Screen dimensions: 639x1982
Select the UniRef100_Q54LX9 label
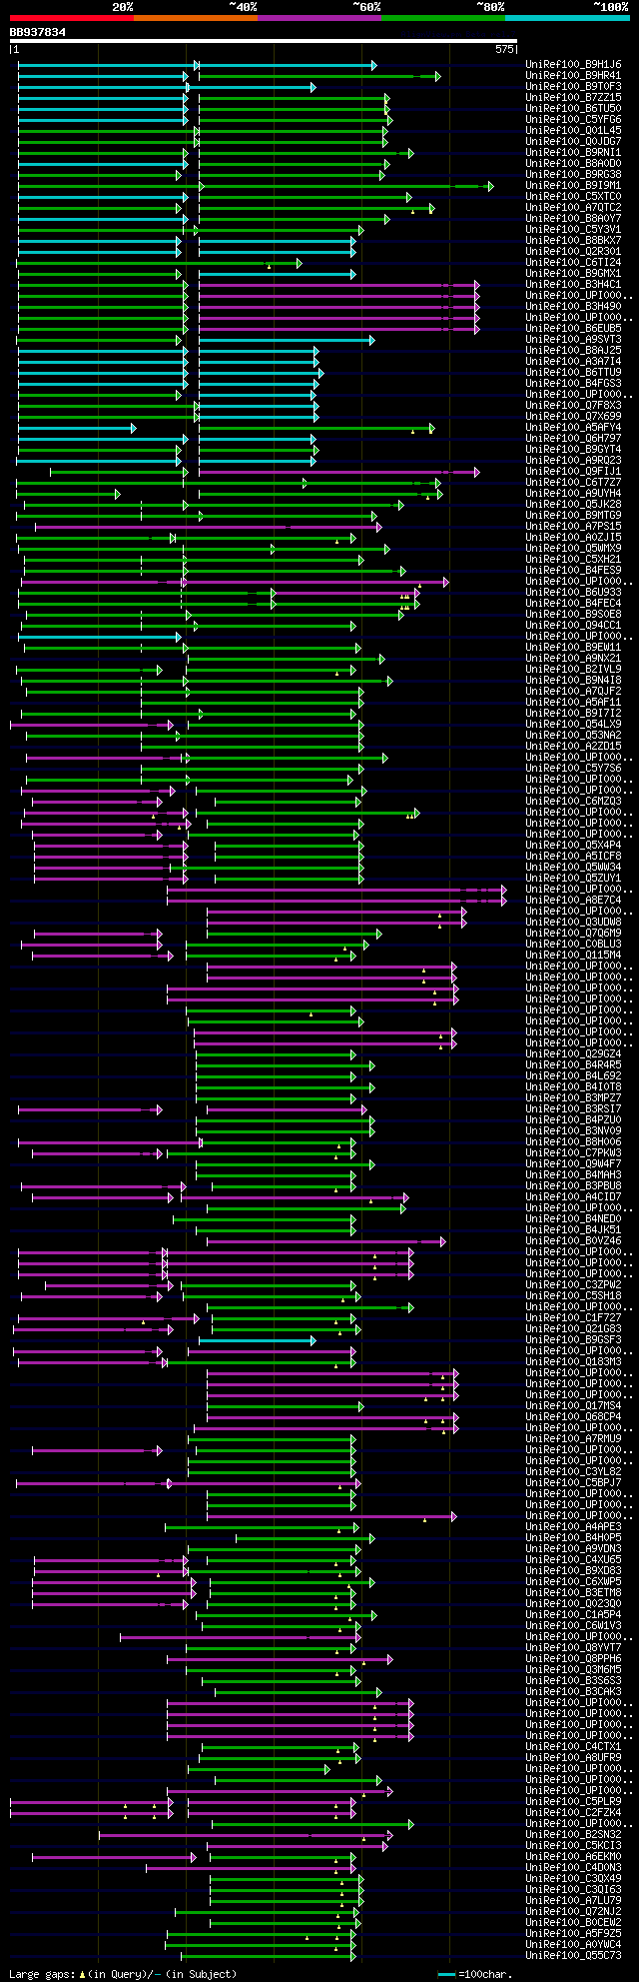pyautogui.click(x=573, y=725)
